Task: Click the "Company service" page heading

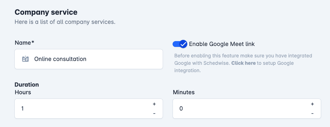Action: (x=46, y=12)
